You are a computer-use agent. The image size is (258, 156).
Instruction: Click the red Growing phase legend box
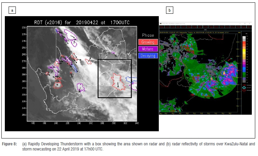click(148, 42)
